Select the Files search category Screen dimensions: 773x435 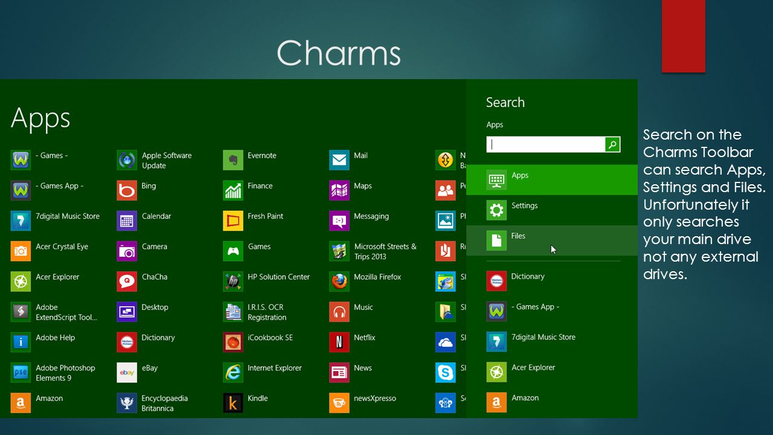tap(552, 240)
